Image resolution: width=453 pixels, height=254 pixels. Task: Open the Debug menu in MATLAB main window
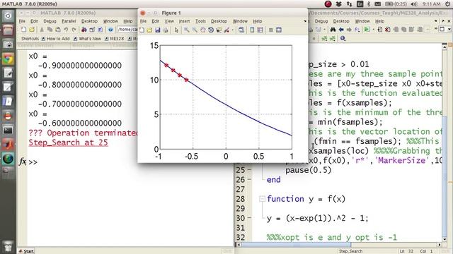pos(50,21)
